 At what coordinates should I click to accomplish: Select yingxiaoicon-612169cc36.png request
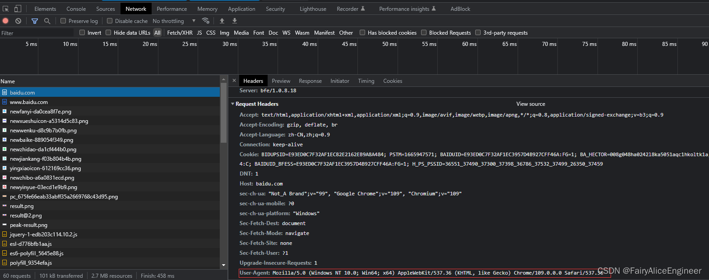tap(110, 168)
